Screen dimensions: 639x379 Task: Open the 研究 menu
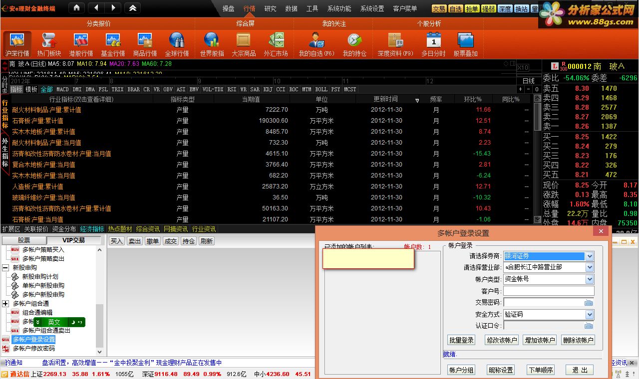[270, 8]
